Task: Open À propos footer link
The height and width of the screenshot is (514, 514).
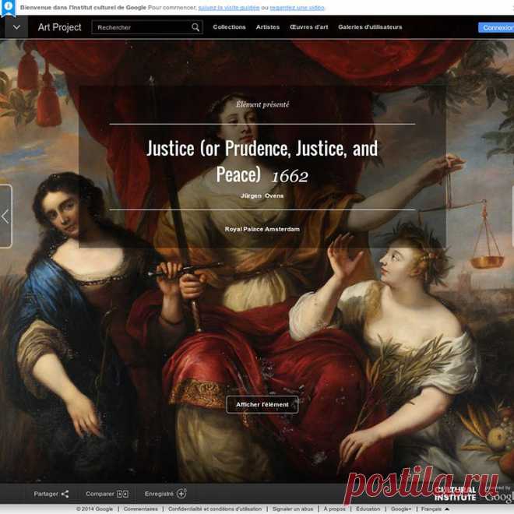Action: click(x=334, y=509)
